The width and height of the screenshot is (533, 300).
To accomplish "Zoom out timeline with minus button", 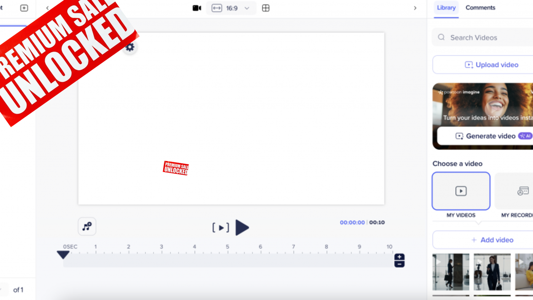I will (399, 264).
